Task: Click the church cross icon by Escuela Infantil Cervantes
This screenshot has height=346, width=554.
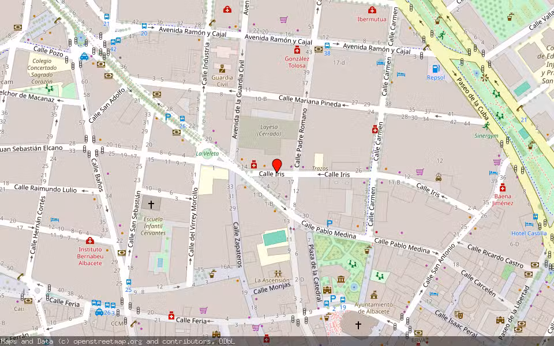Action: [x=151, y=204]
